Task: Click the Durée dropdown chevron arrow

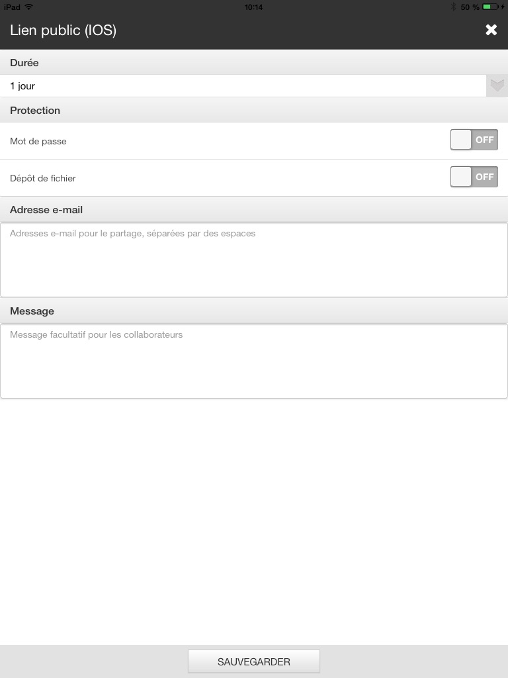Action: pos(497,86)
